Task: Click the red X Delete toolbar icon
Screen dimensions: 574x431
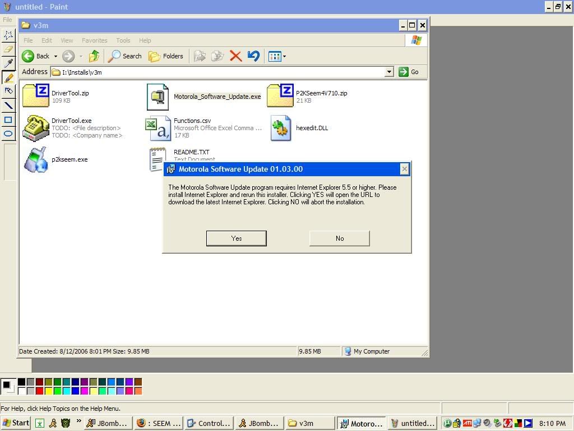Action: [x=235, y=56]
